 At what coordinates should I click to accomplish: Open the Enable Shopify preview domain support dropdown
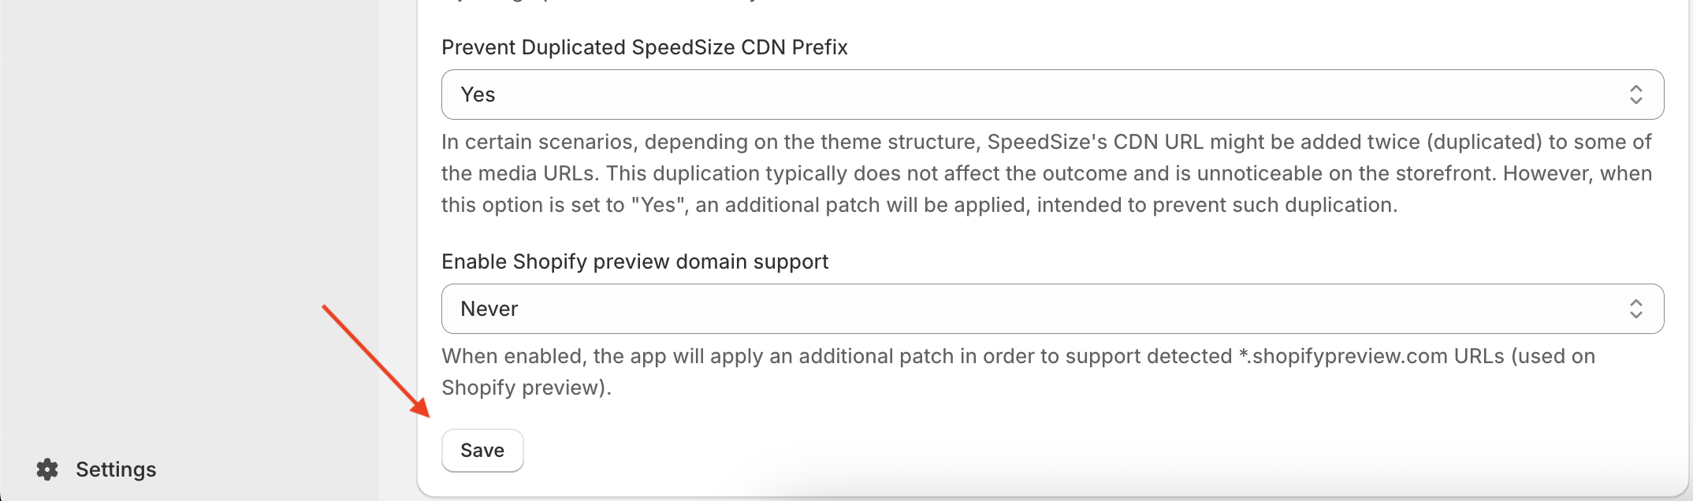[1052, 309]
